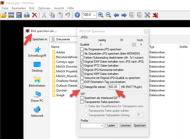This screenshot has height=139, width=190.
Task: Uncheck Original-JPG-Kommentar behalten
Action: pyautogui.click(x=82, y=70)
